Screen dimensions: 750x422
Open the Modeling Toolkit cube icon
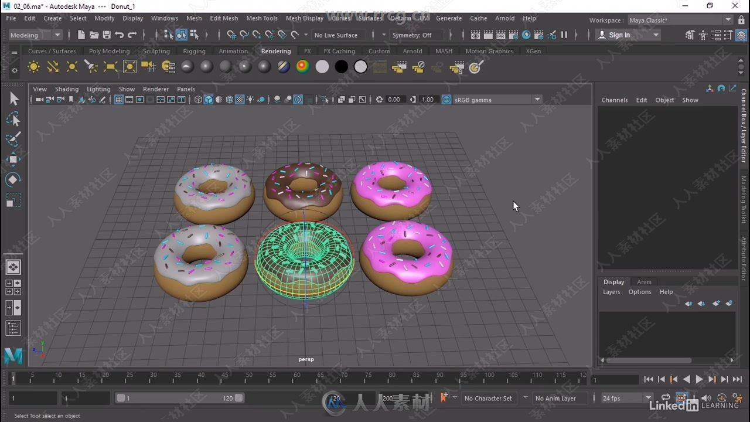point(690,35)
